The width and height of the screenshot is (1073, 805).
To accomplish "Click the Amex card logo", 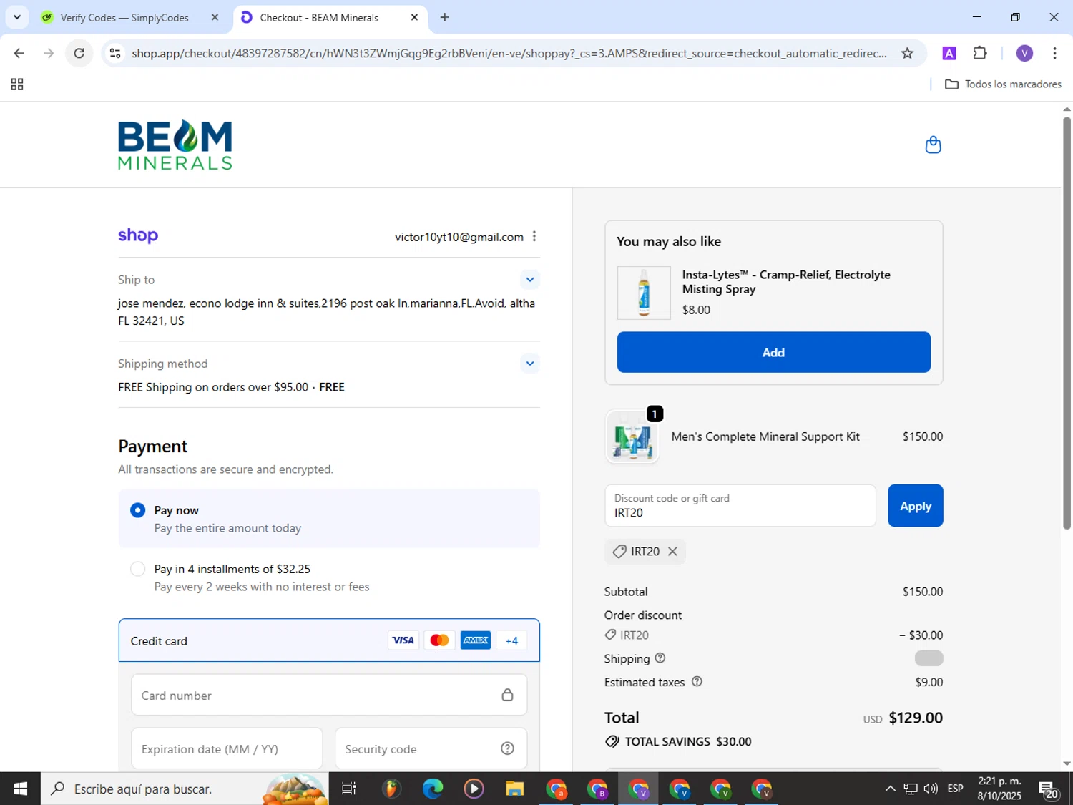I will click(476, 640).
